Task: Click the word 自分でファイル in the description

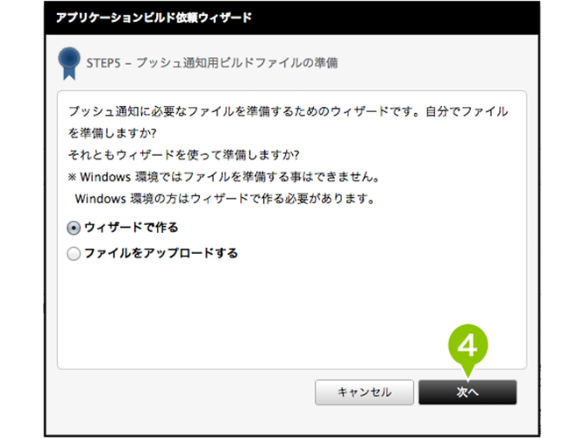Action: click(467, 111)
